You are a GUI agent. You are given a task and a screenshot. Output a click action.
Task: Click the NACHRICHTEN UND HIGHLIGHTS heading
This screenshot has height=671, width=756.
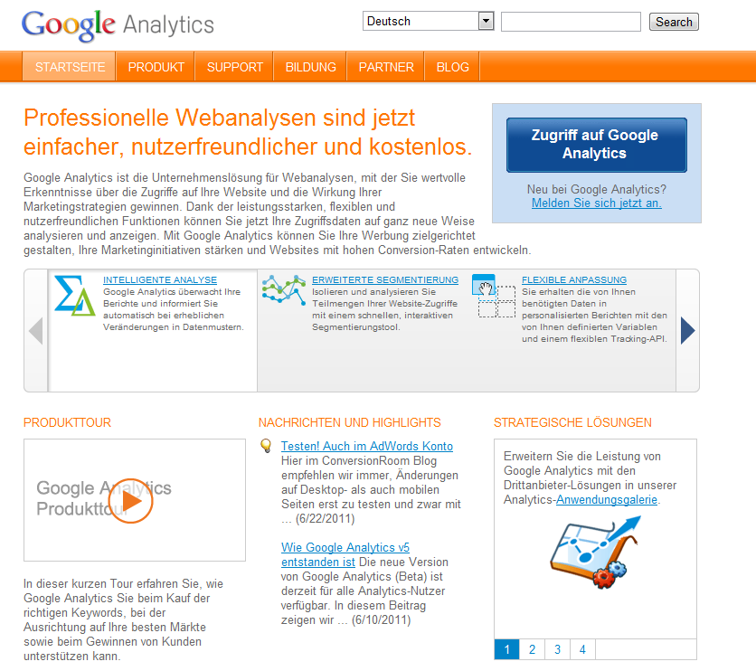[350, 422]
